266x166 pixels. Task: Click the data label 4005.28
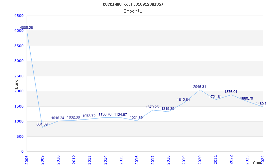(27, 28)
